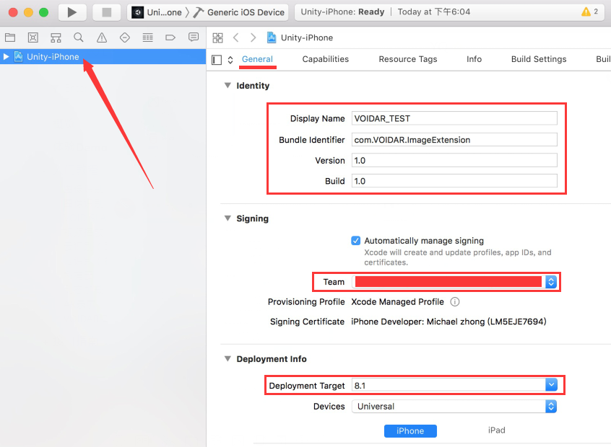Click the Bundle Identifier text field
Screen dimensions: 611x447
pyautogui.click(x=454, y=140)
